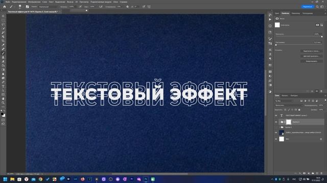The width and height of the screenshot is (327, 183).
Task: Toggle visibility of Группа 2 layer
Action: (x=276, y=122)
